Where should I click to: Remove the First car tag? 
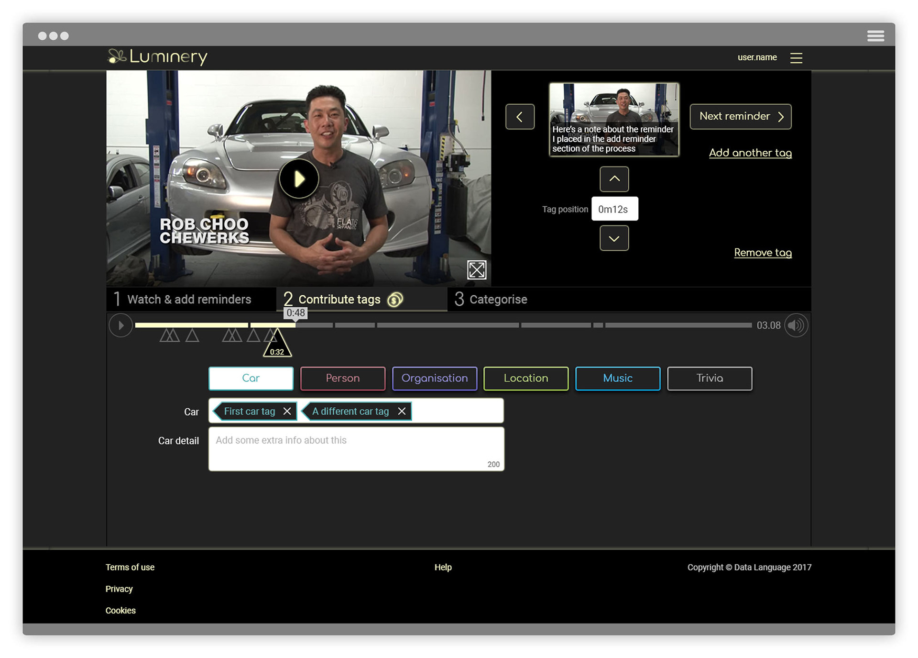(287, 411)
